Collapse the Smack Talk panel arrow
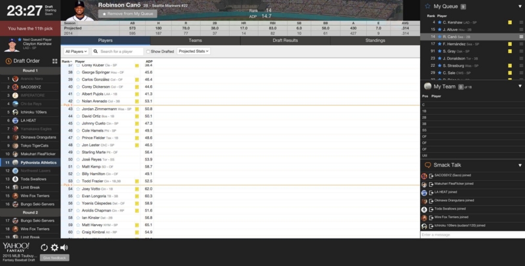This screenshot has width=525, height=266. pyautogui.click(x=520, y=165)
